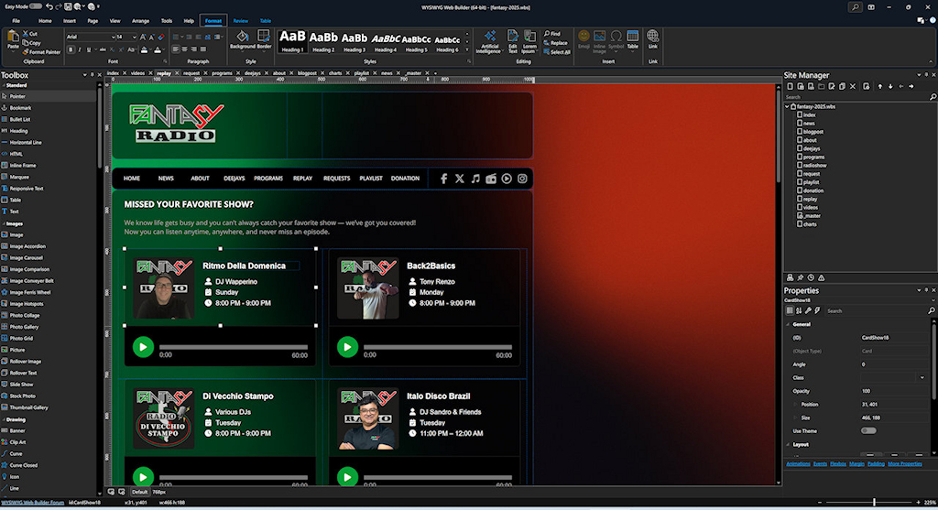This screenshot has height=510, width=938.
Task: Toggle the Use Theme switch
Action: (x=868, y=430)
